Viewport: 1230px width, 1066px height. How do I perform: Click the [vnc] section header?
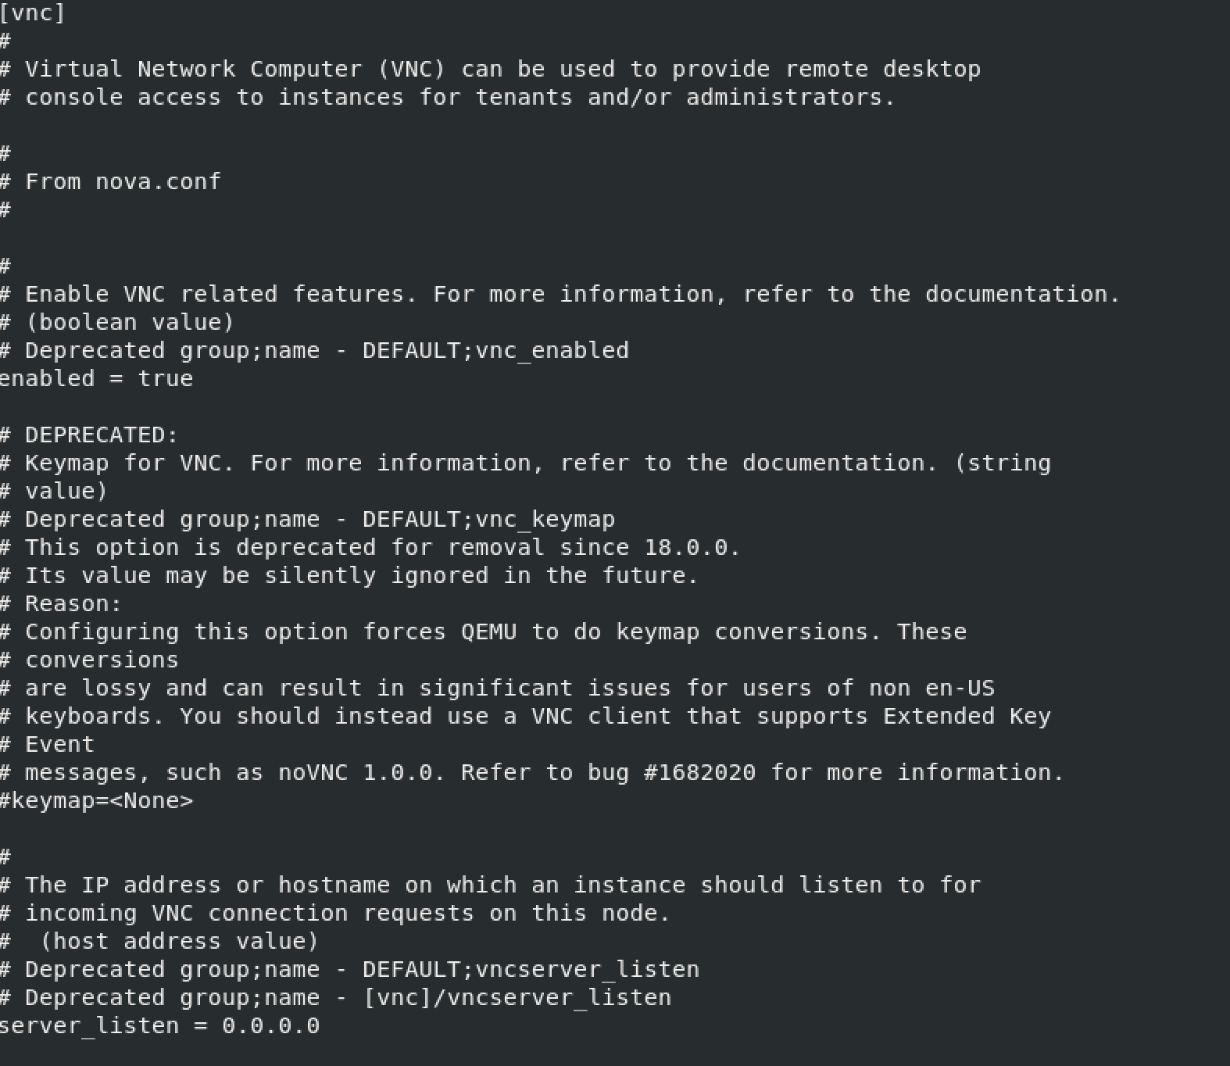click(x=33, y=13)
